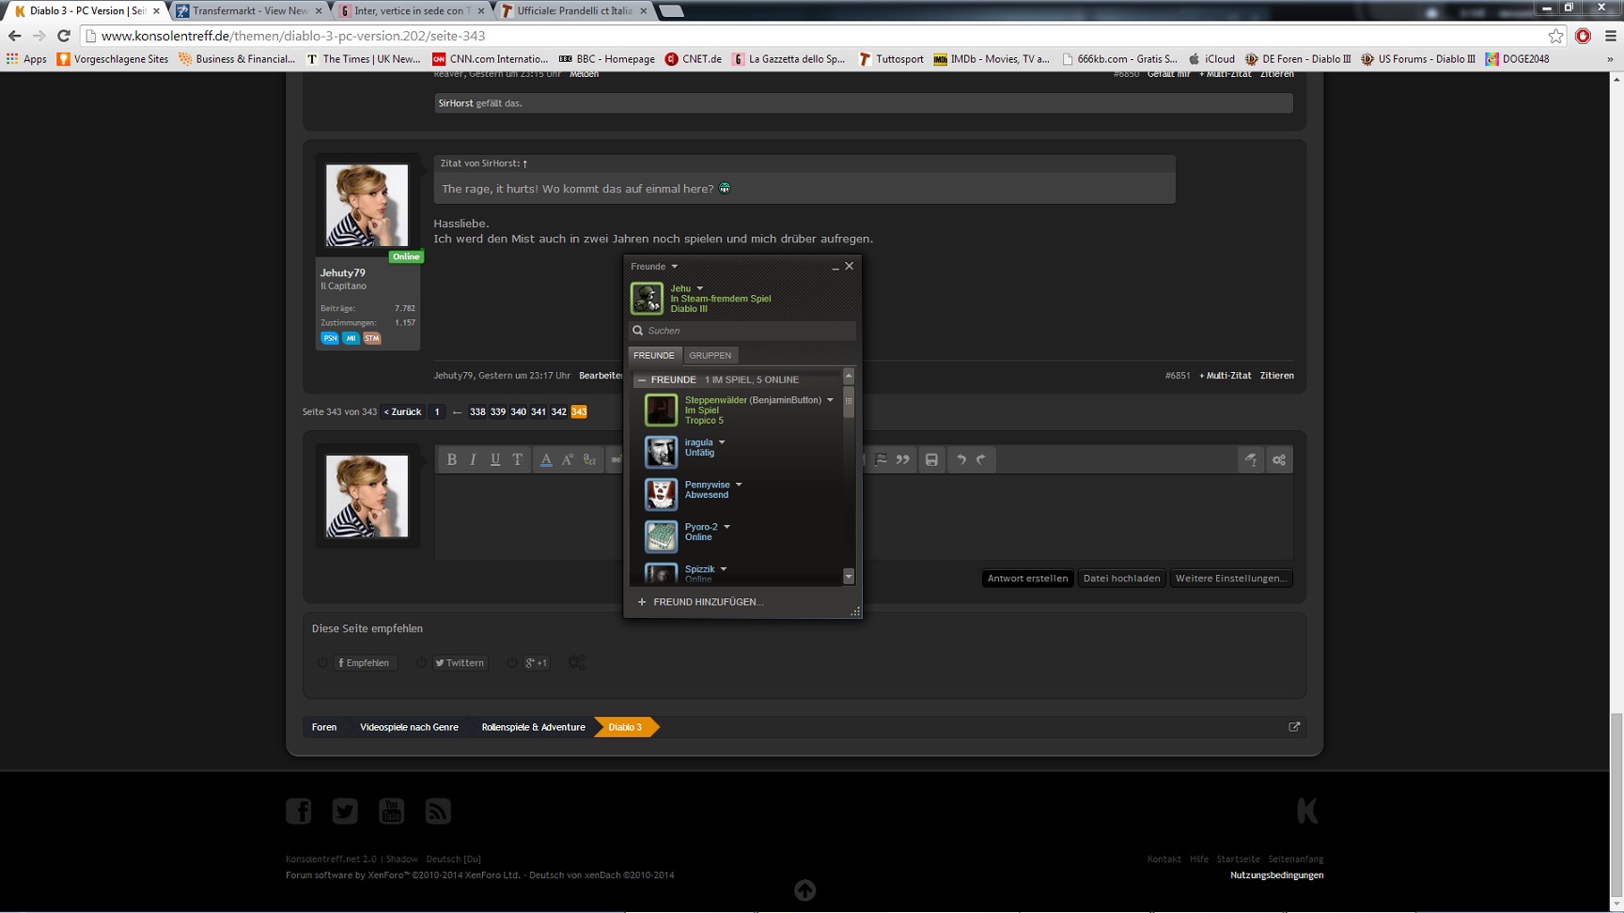Focus the Suchen search field
The image size is (1624, 913).
(x=742, y=331)
